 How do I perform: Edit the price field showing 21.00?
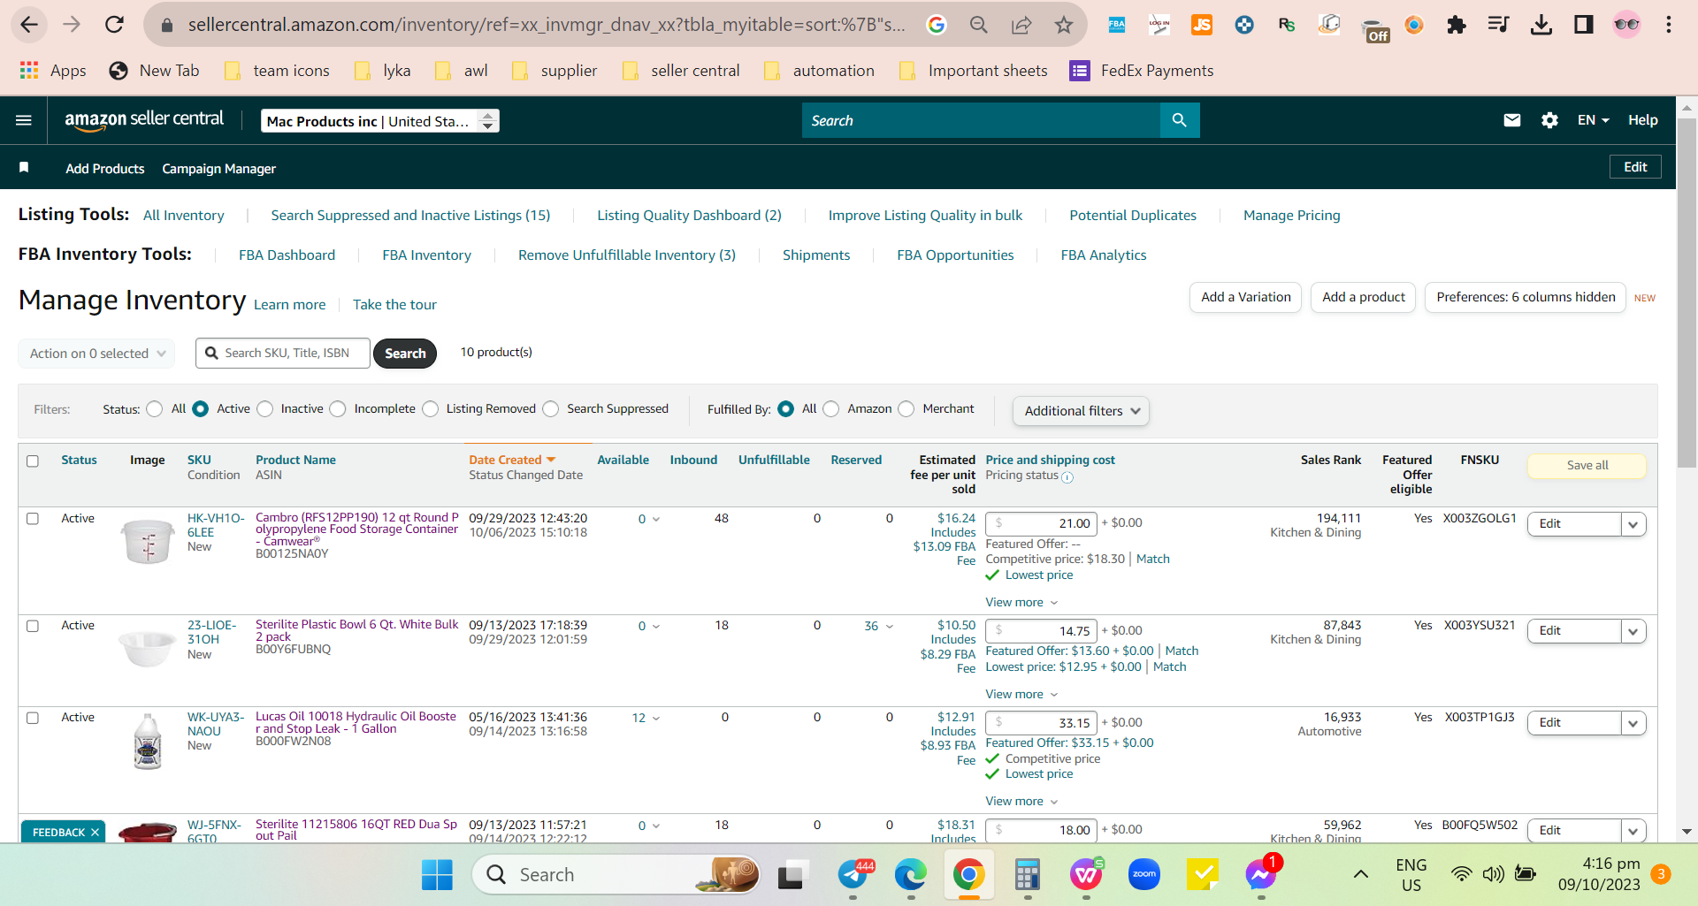coord(1041,523)
